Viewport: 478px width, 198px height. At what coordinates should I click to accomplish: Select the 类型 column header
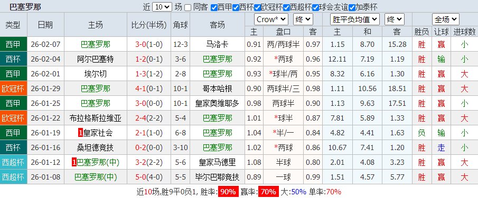pos(13,25)
